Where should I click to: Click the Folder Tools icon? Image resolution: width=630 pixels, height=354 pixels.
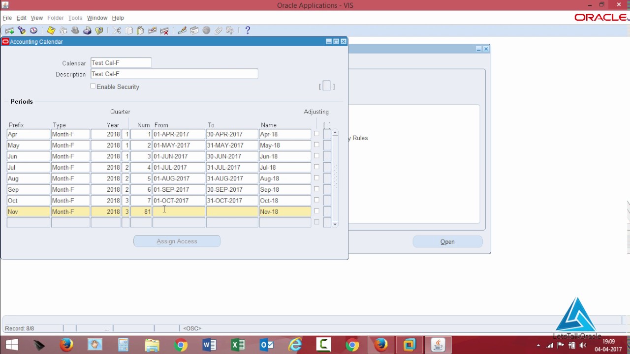tap(230, 30)
